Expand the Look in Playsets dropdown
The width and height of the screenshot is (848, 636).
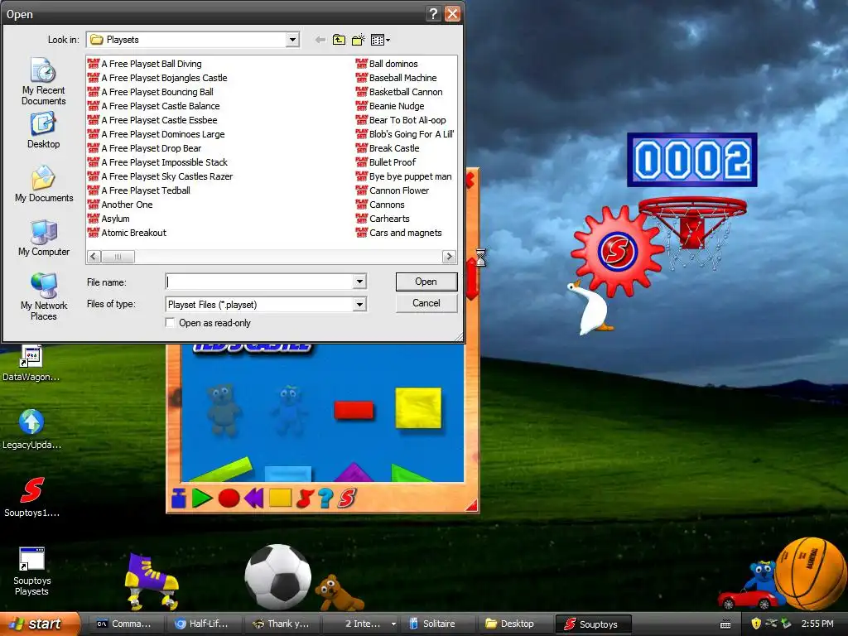(292, 40)
